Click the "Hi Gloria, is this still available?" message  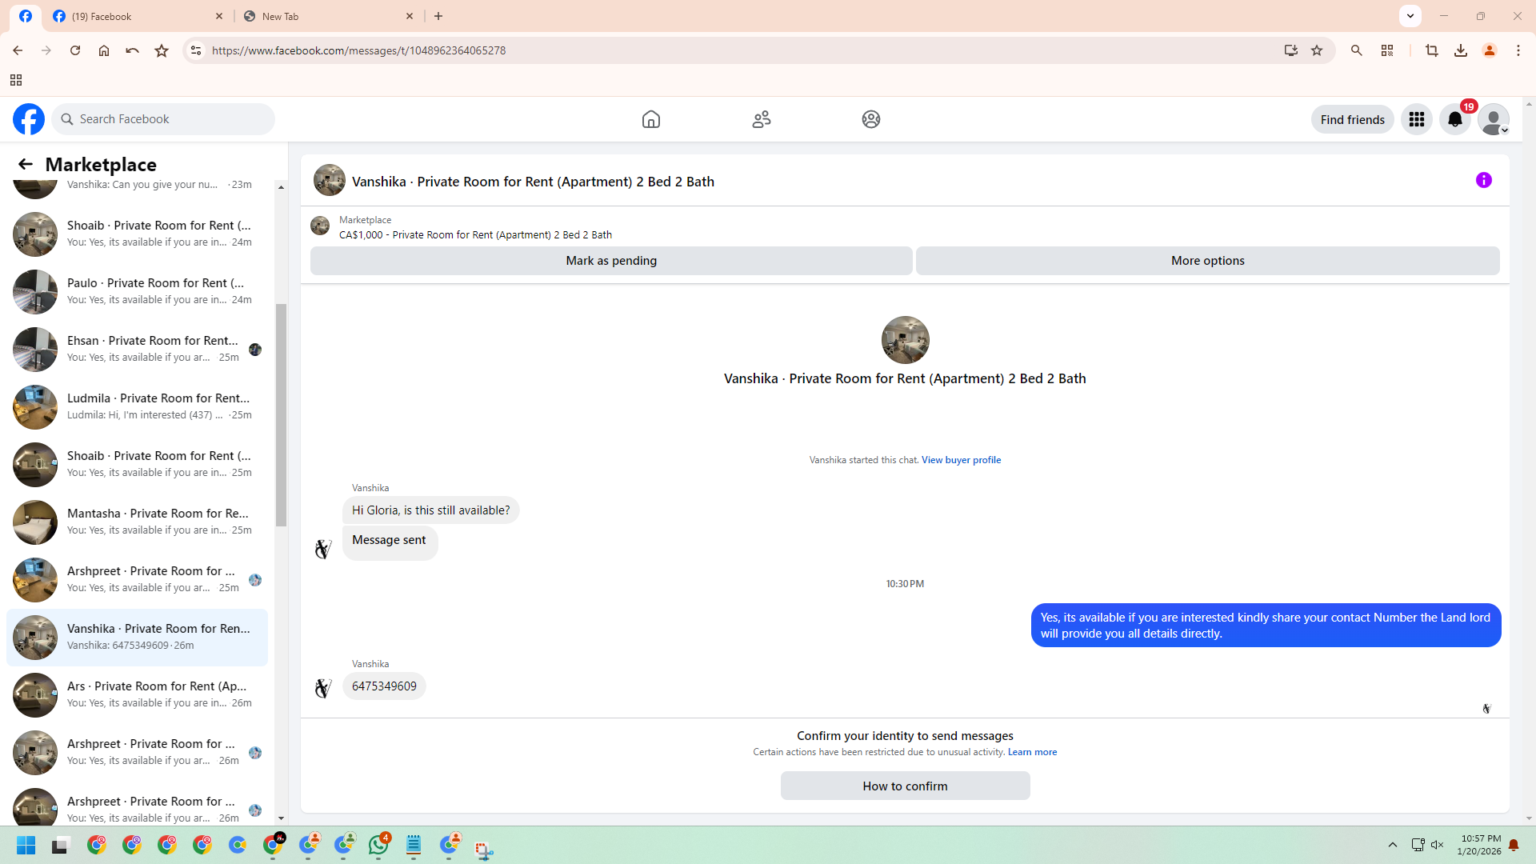pyautogui.click(x=430, y=510)
